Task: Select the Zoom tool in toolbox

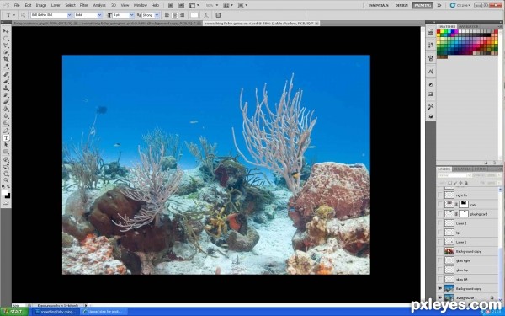Action: point(6,180)
